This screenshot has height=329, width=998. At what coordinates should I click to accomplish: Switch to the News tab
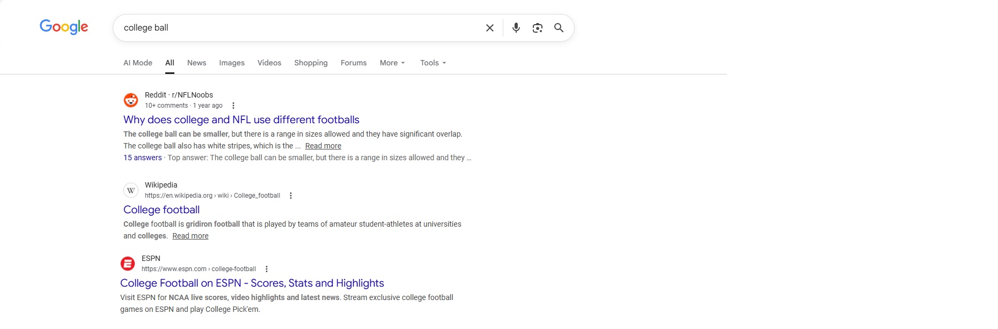coord(197,63)
